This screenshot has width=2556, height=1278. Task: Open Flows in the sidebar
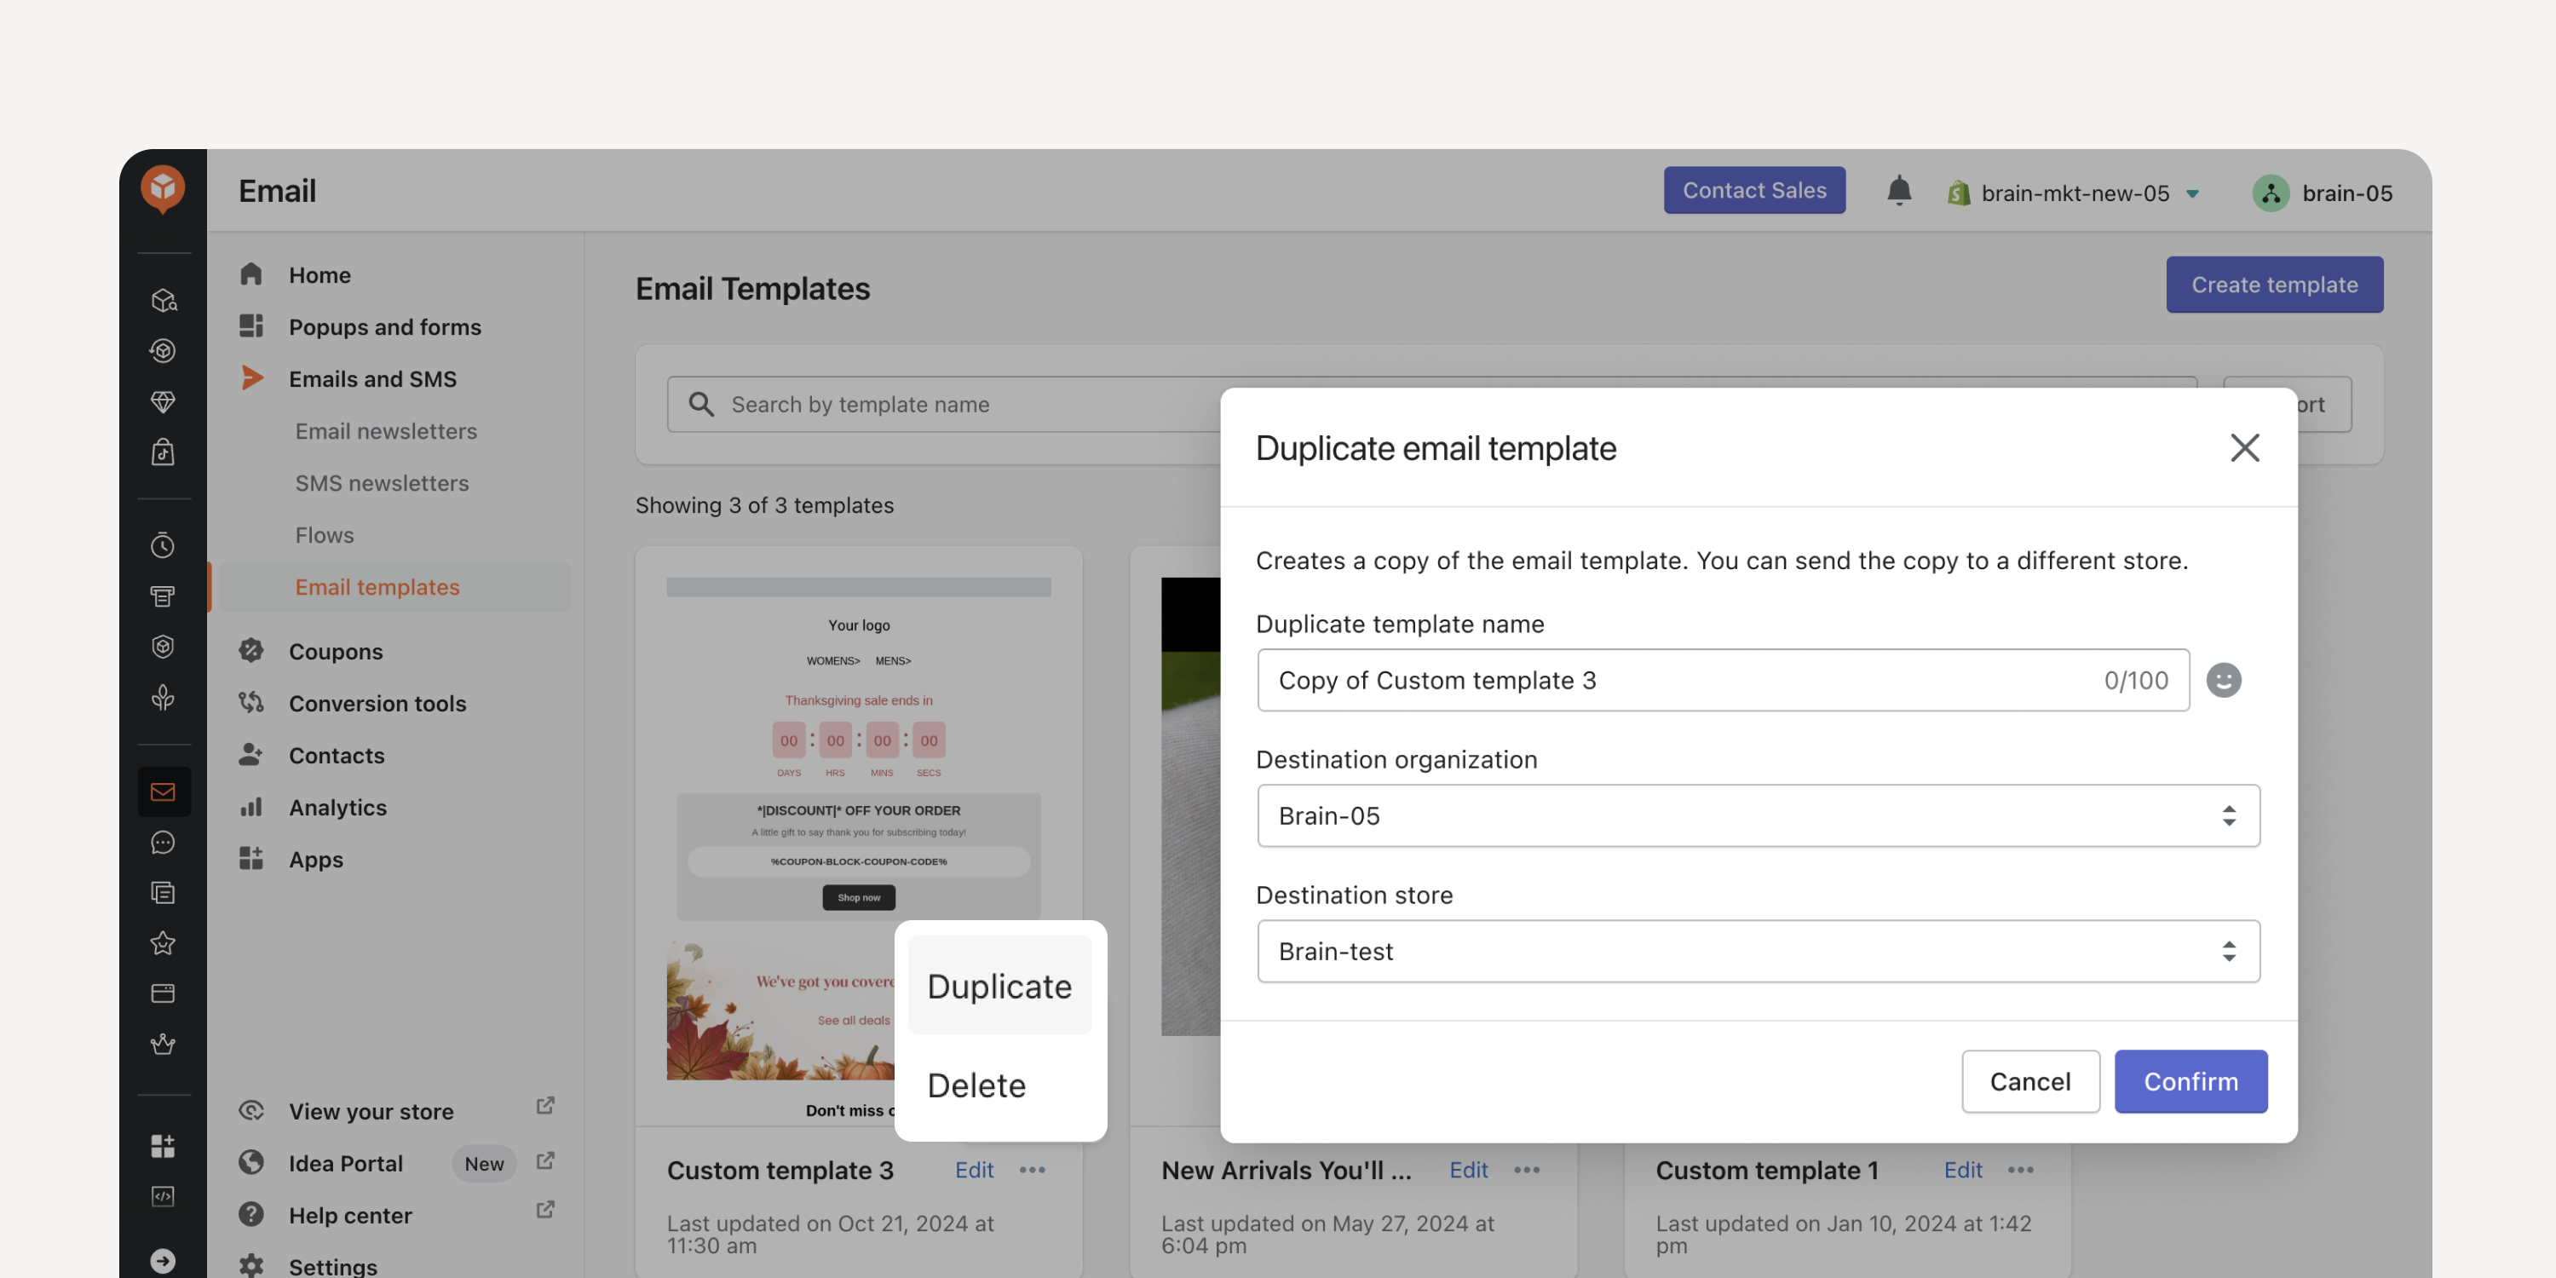point(325,535)
